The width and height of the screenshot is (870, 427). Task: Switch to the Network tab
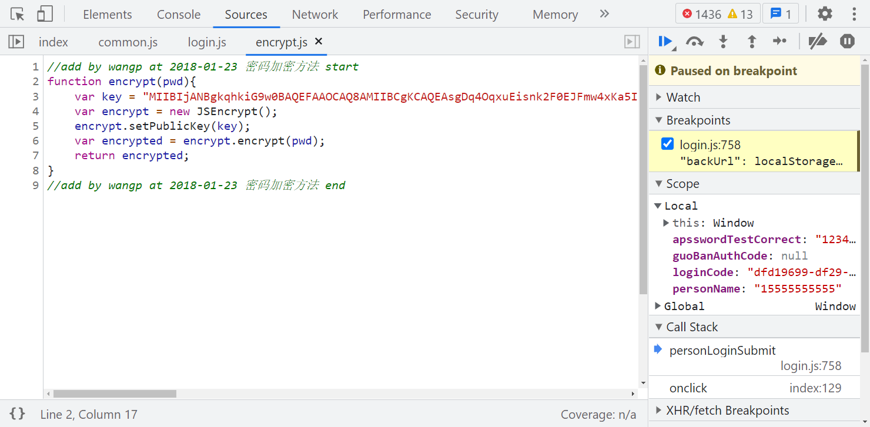(x=315, y=15)
